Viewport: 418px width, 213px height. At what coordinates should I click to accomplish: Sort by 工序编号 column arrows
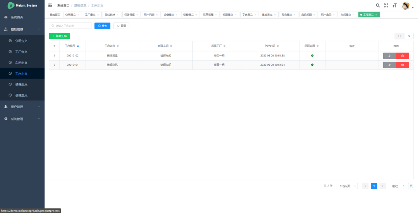tap(78, 46)
